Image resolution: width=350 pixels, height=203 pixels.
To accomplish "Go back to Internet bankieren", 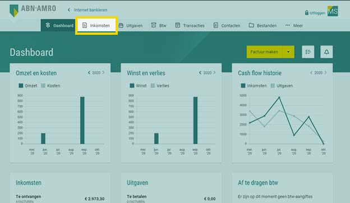I will (x=87, y=10).
